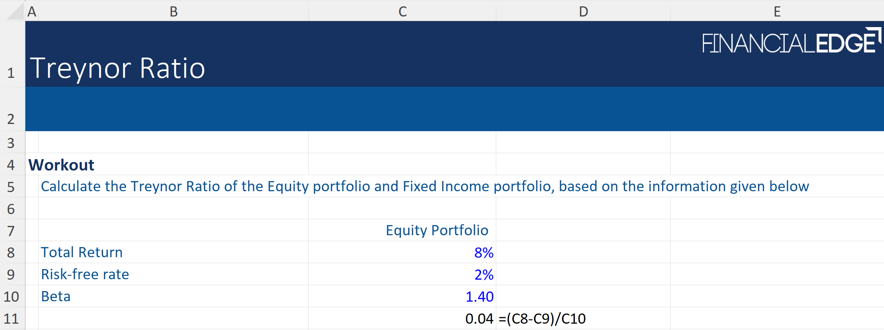The width and height of the screenshot is (884, 330).
Task: Select the 1.40 beta value cell
Action: point(479,297)
